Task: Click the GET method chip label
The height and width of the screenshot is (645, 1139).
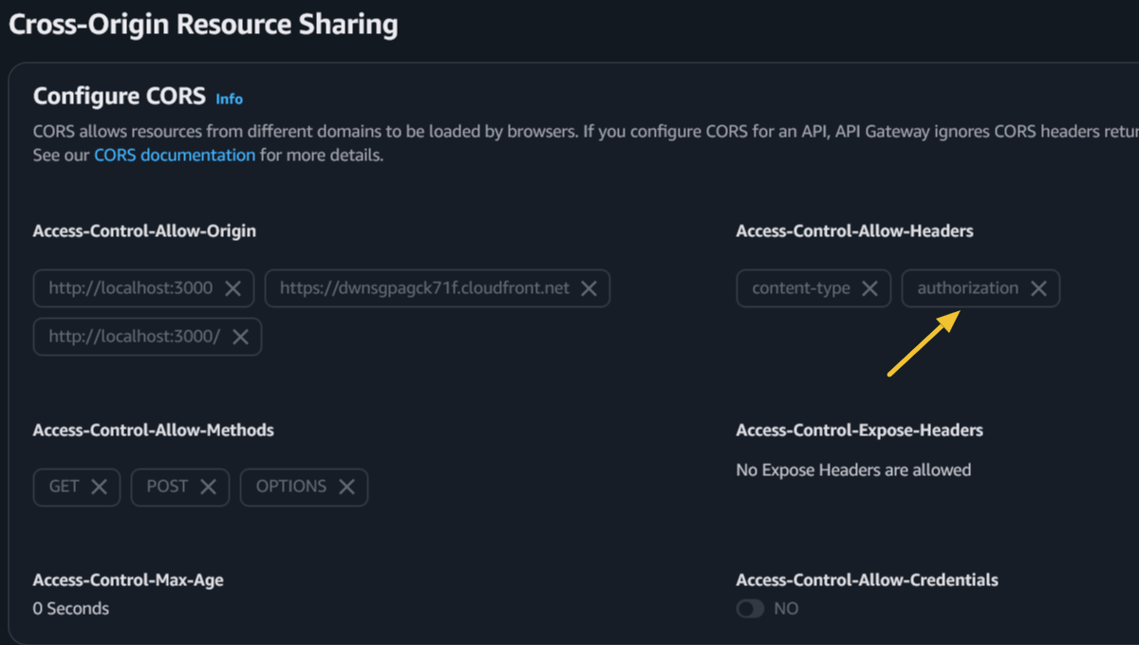Action: click(64, 487)
